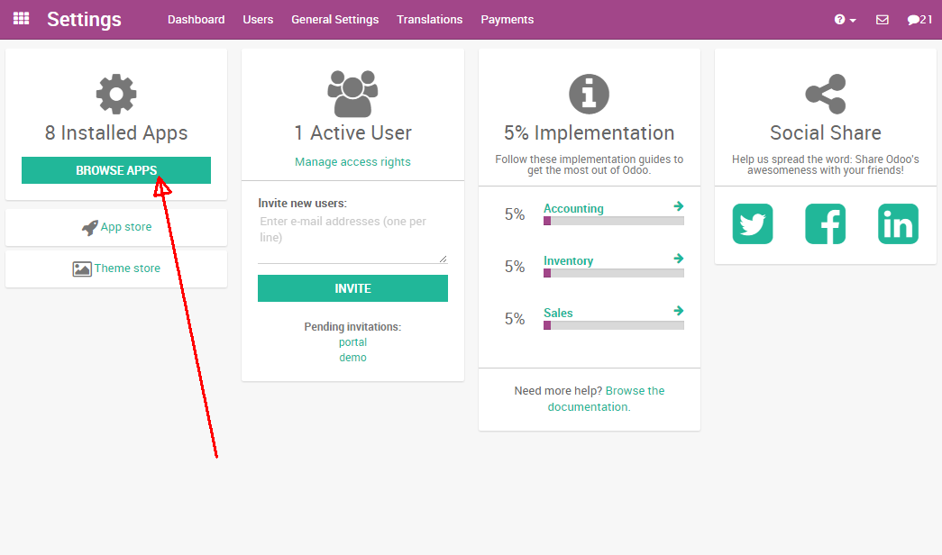This screenshot has height=555, width=942.
Task: Open the General Settings menu
Action: click(334, 20)
